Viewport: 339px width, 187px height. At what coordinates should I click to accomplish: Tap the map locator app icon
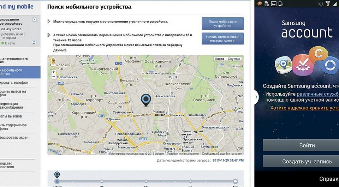coord(284,65)
